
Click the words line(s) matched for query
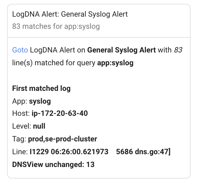[54, 63]
